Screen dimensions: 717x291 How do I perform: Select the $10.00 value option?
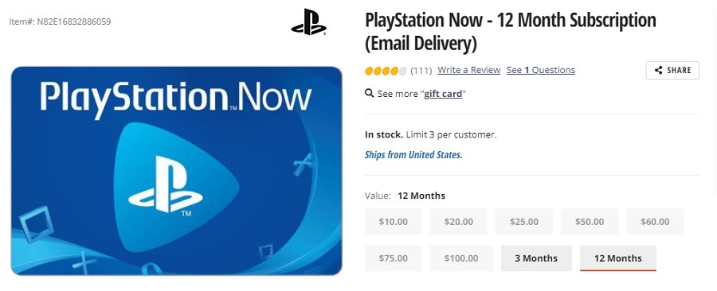[394, 222]
